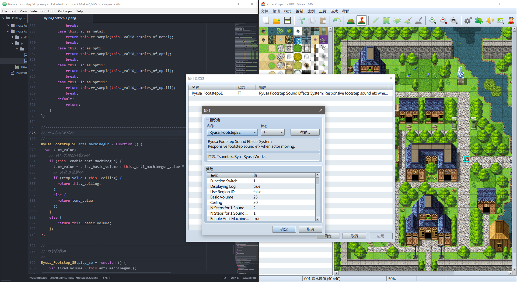
Task: Select the Enable Anti-Machine... parameter row
Action: click(x=261, y=219)
